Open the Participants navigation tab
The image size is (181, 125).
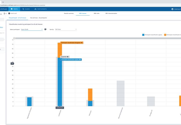(40, 9)
